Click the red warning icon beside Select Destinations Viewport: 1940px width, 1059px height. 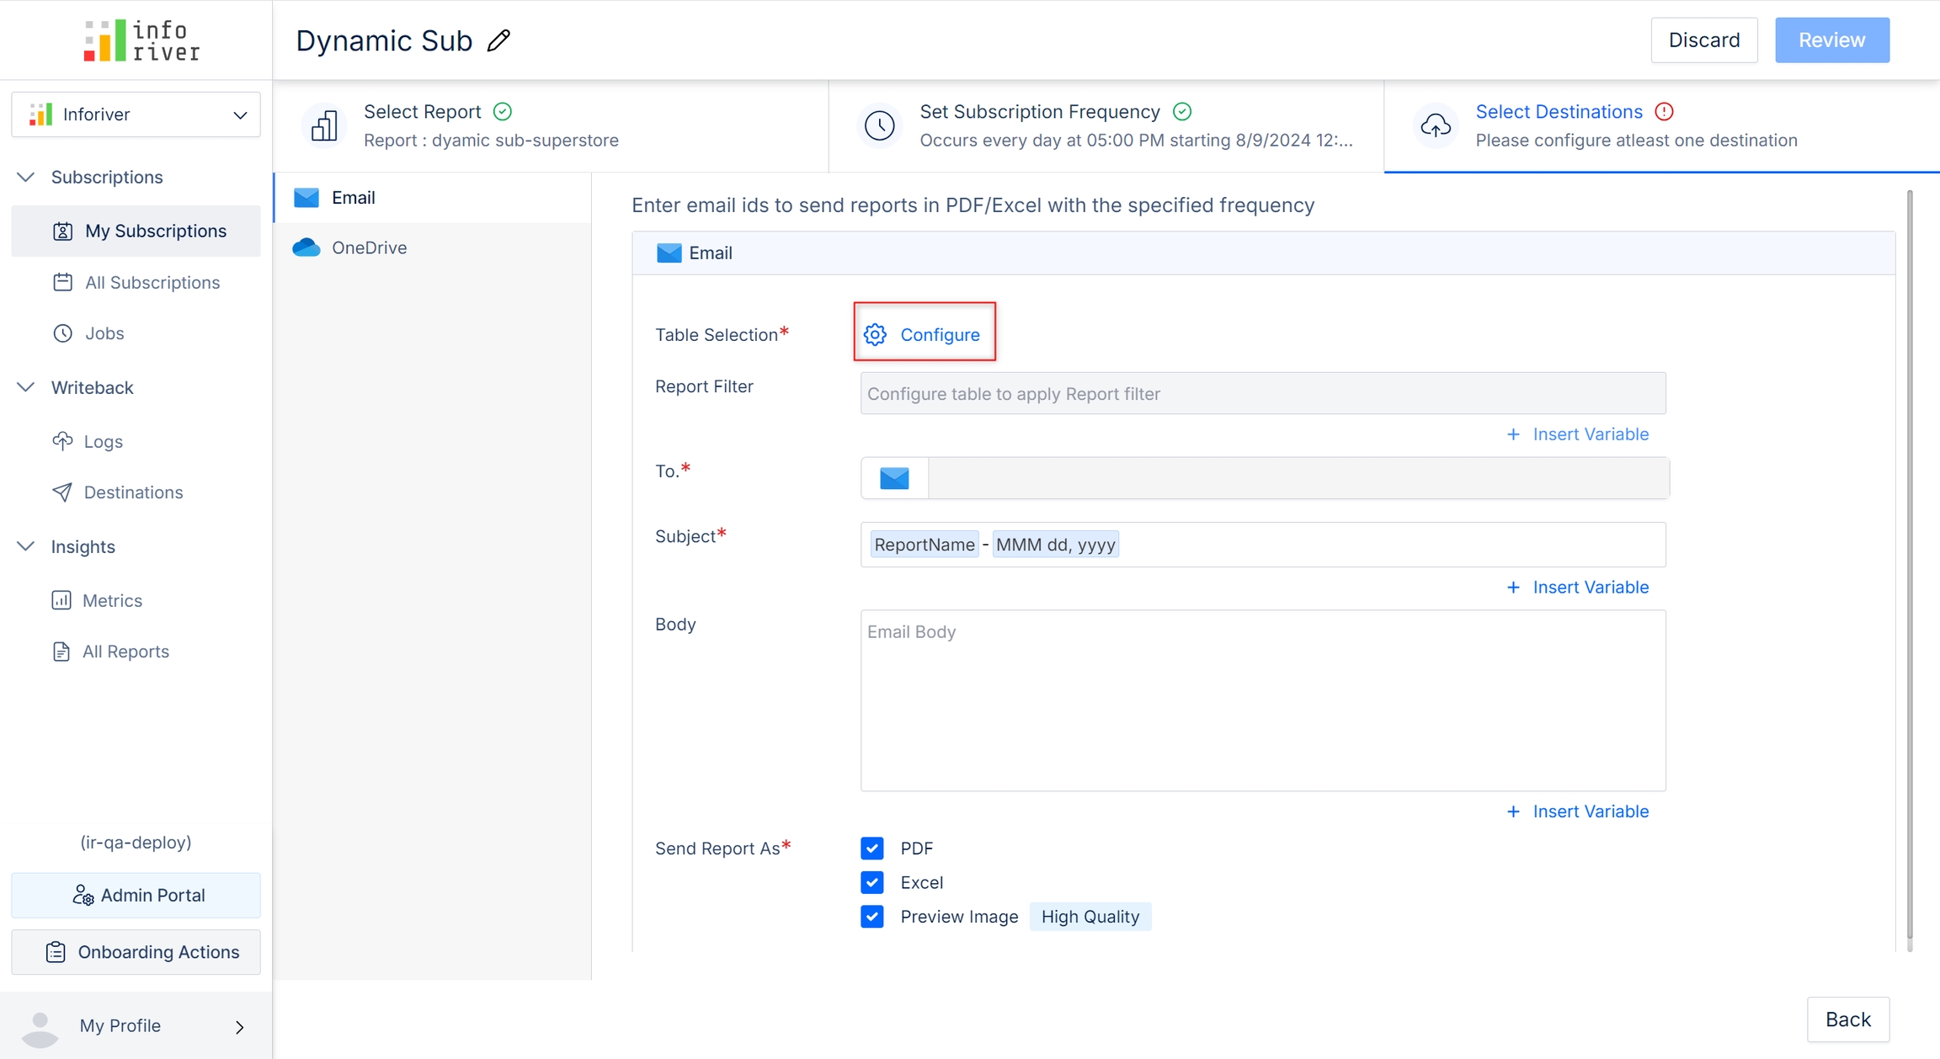point(1664,111)
